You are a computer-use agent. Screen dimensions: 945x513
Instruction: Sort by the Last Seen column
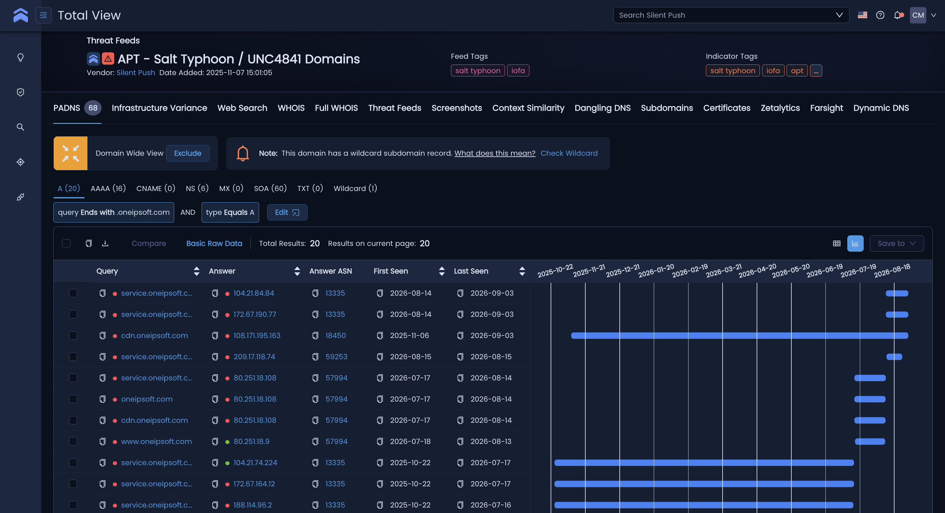click(x=522, y=271)
